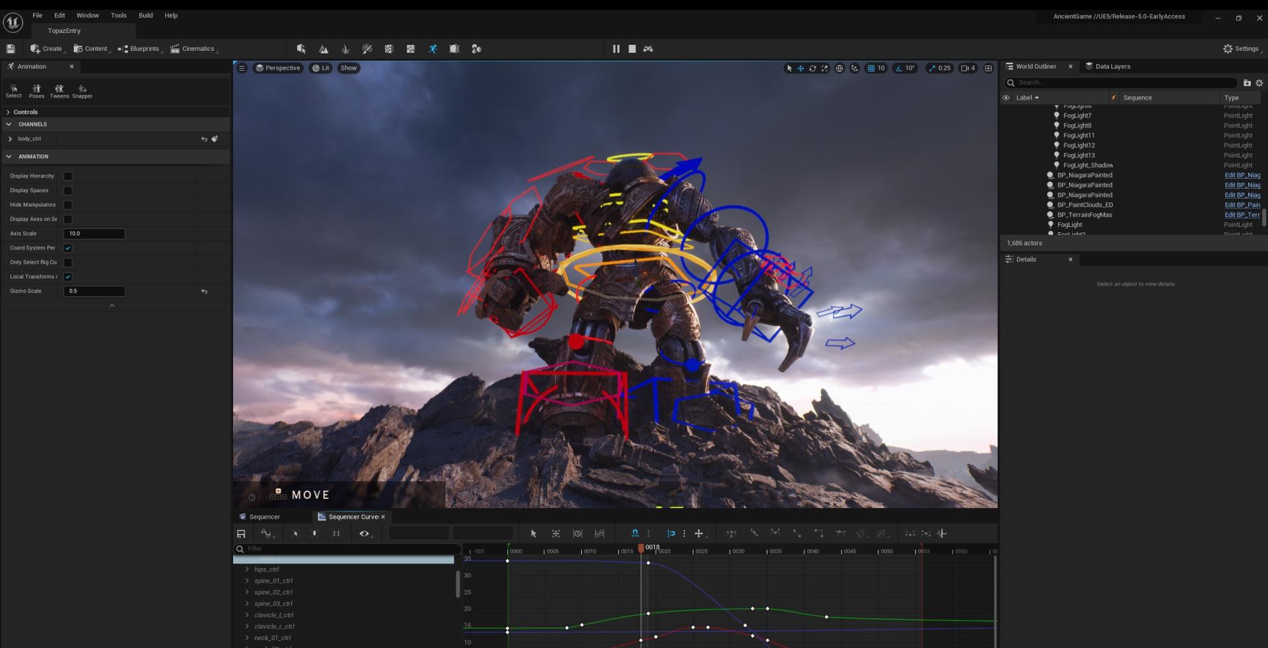
Task: Select the Tweens tool in Animation panel
Action: (59, 91)
